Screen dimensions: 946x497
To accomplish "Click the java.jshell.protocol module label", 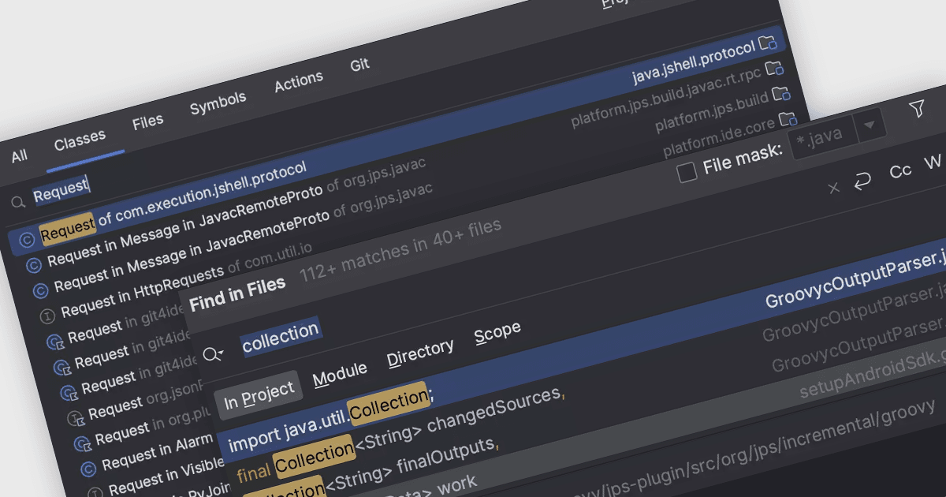I will pos(694,63).
